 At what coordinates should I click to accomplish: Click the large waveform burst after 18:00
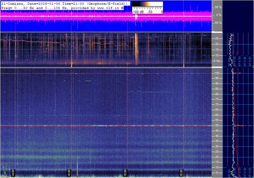point(136,17)
